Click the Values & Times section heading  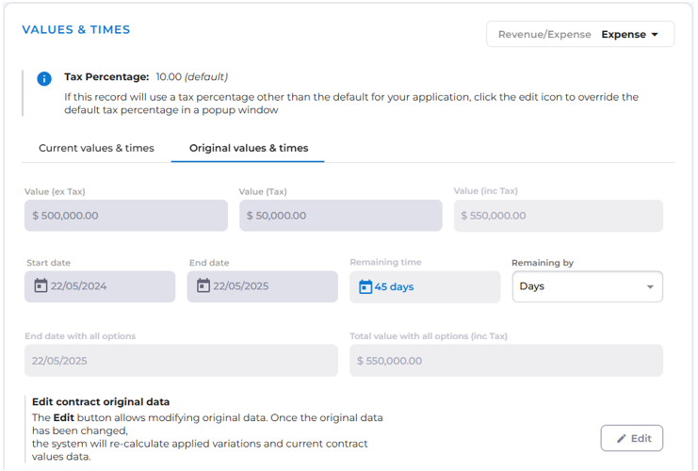click(76, 29)
